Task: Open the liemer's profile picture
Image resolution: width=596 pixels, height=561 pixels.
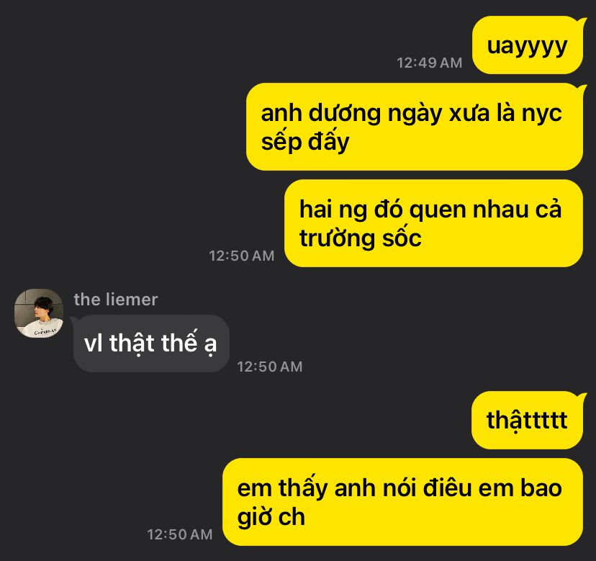Action: [39, 313]
